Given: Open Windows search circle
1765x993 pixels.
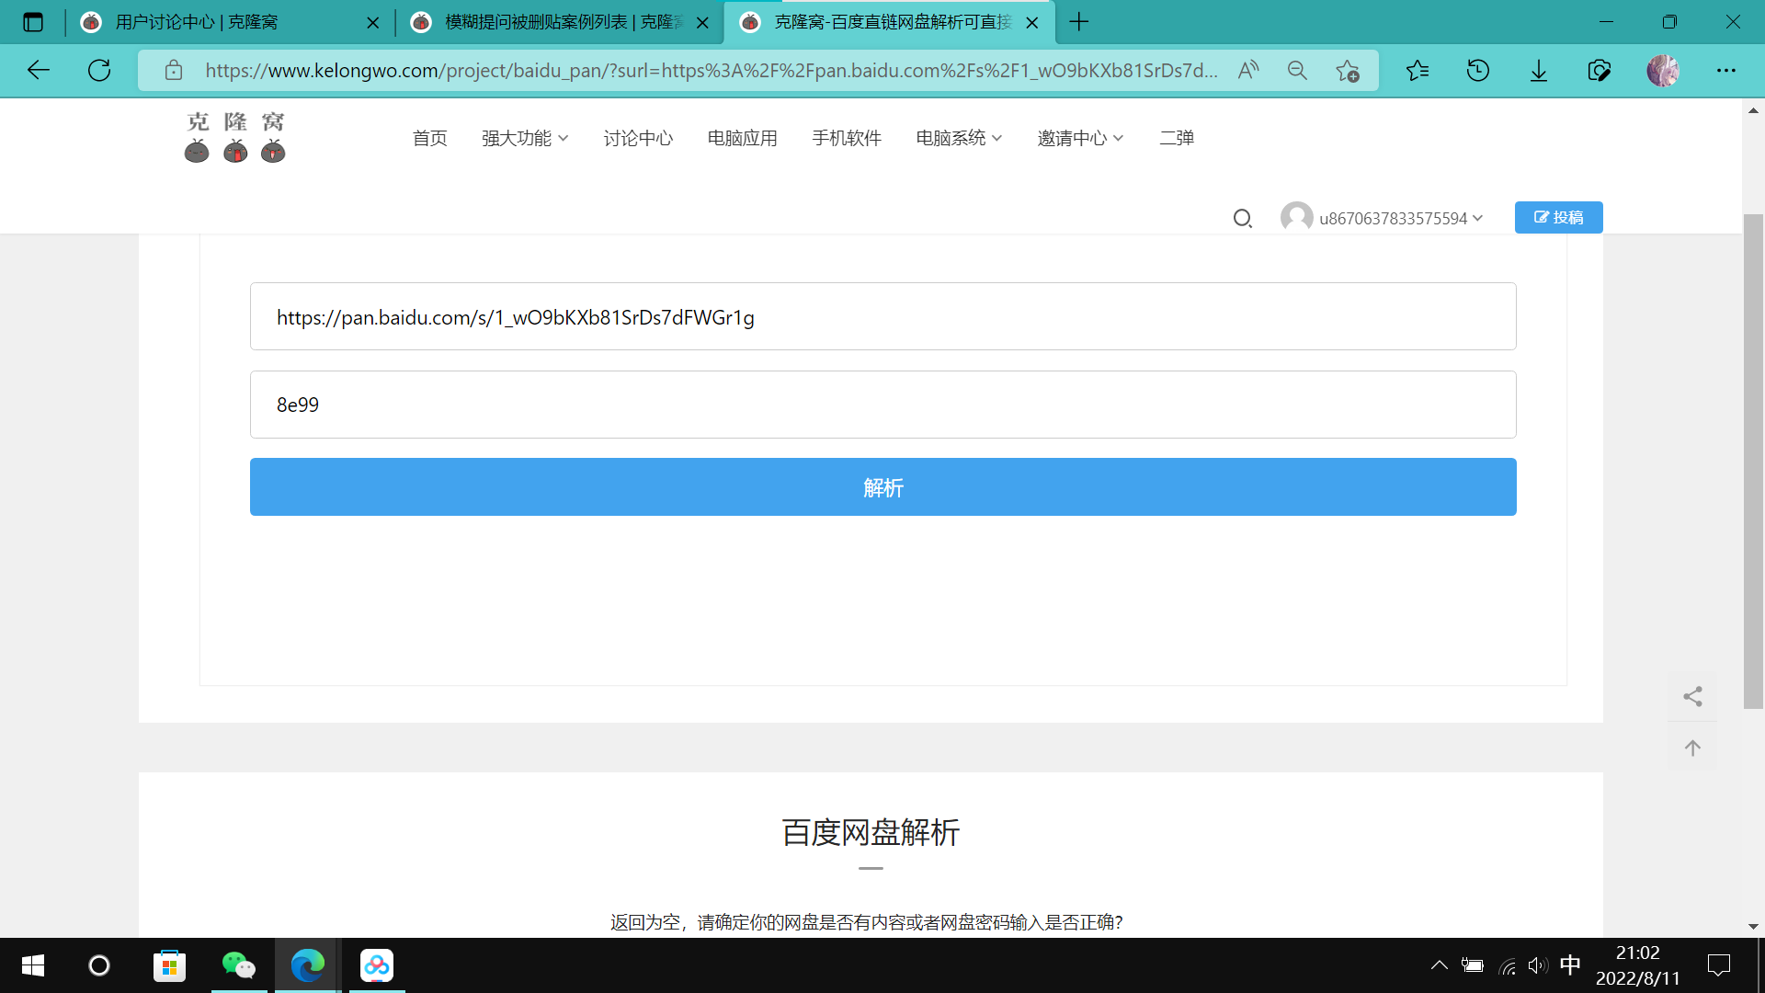Looking at the screenshot, I should [99, 965].
